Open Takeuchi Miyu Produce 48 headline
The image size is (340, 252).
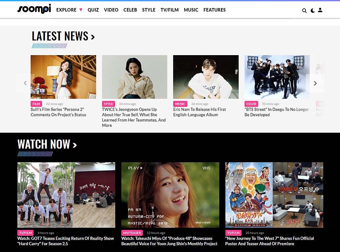pyautogui.click(x=169, y=241)
